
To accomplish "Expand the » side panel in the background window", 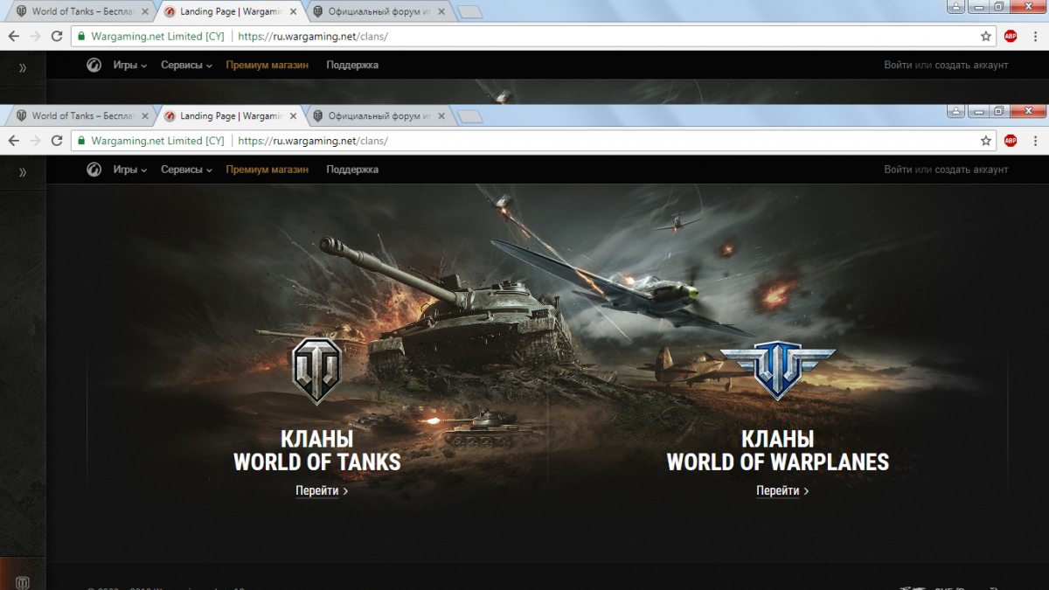I will [23, 67].
